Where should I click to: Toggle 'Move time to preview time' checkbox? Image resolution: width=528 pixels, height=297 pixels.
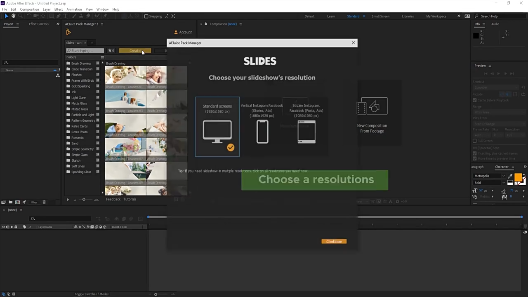(474, 158)
